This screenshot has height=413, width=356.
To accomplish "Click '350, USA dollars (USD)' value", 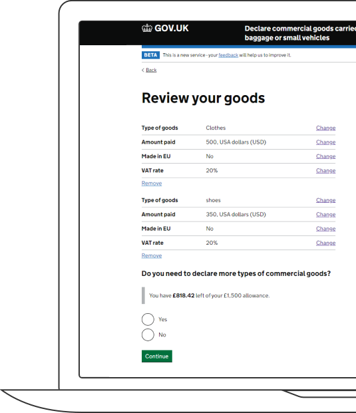I will pos(236,214).
